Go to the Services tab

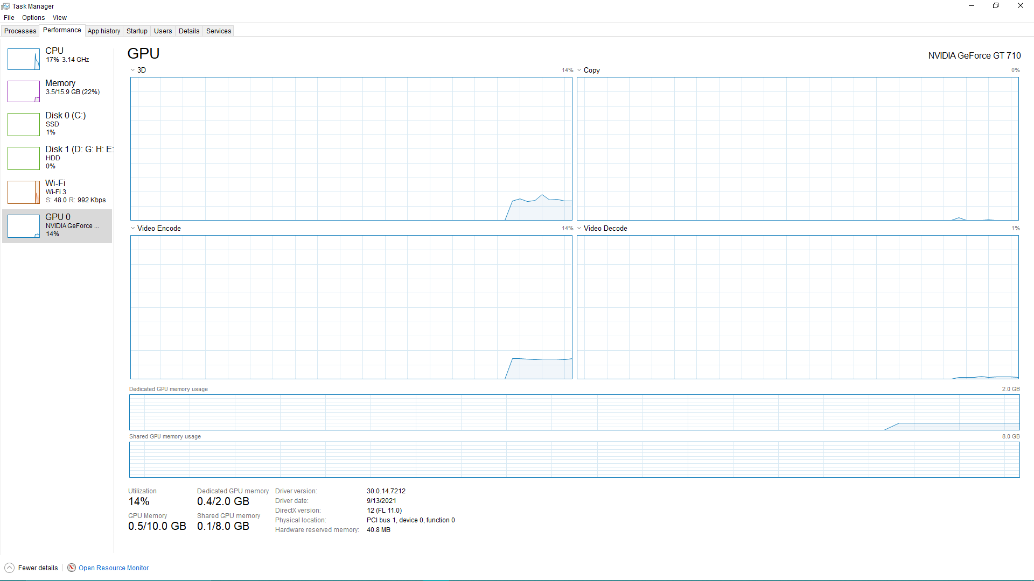[219, 31]
